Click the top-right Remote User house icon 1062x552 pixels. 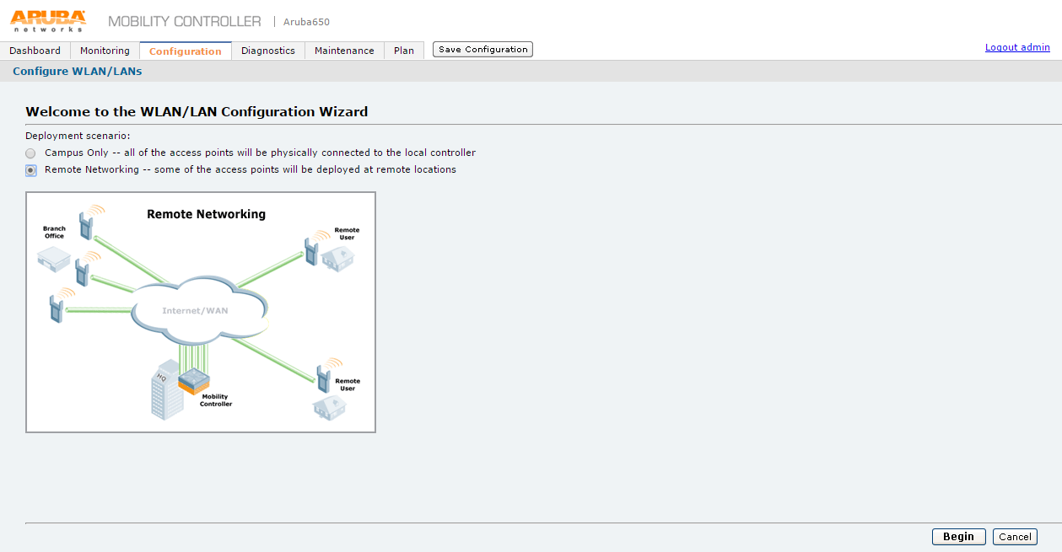click(337, 257)
